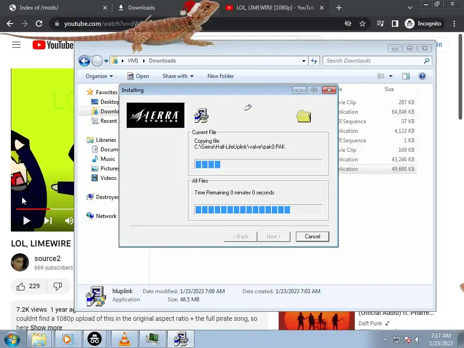464x348 pixels.
Task: Click the Size column header
Action: point(399,89)
